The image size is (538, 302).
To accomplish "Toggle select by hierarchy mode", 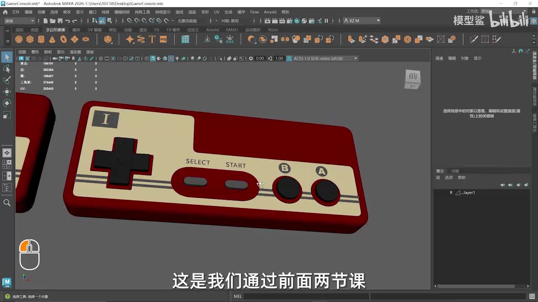I will 95,21.
